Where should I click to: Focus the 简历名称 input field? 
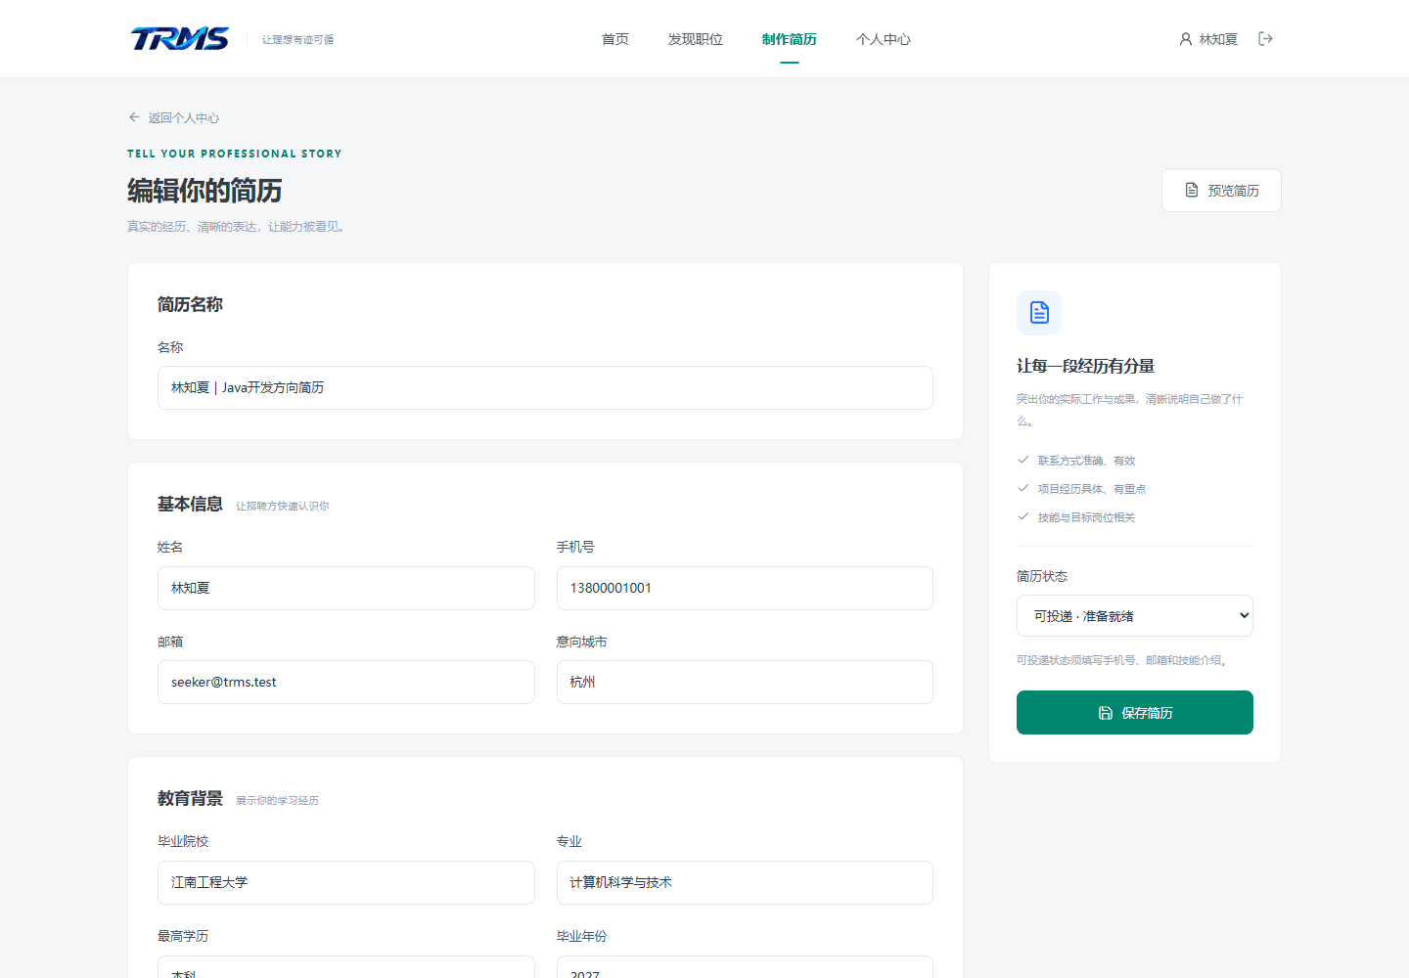(545, 387)
